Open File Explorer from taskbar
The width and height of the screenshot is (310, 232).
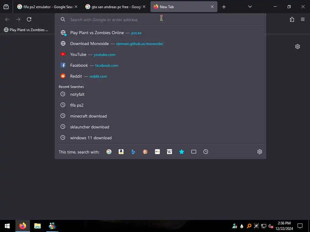pos(37,226)
